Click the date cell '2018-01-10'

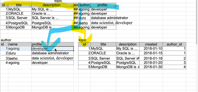click(x=151, y=48)
